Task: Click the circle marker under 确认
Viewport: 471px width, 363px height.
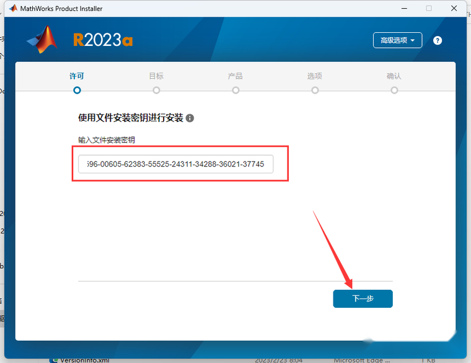Action: (x=394, y=90)
